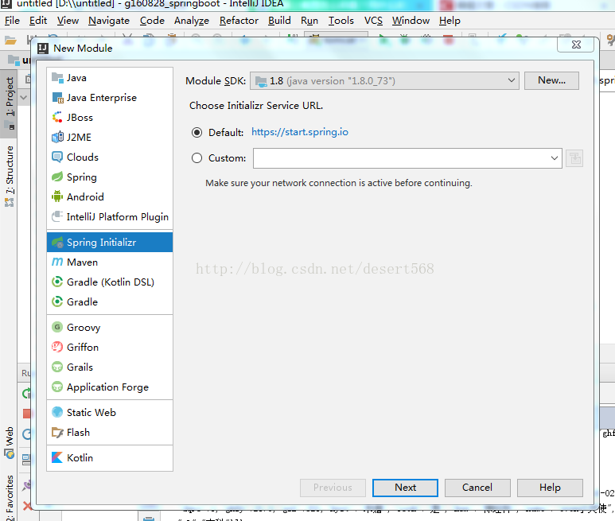
Task: Open the 2: Favorites tool window tab
Action: pyautogui.click(x=9, y=498)
